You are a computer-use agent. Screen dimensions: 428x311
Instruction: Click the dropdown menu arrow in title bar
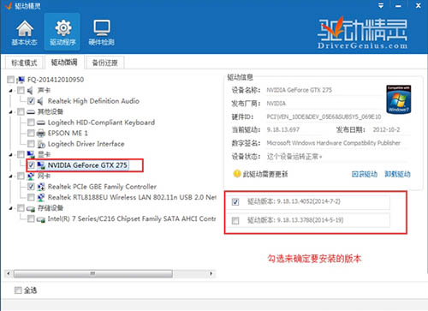(x=381, y=6)
